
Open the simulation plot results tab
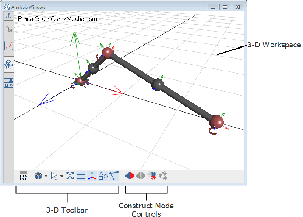[x=9, y=46]
